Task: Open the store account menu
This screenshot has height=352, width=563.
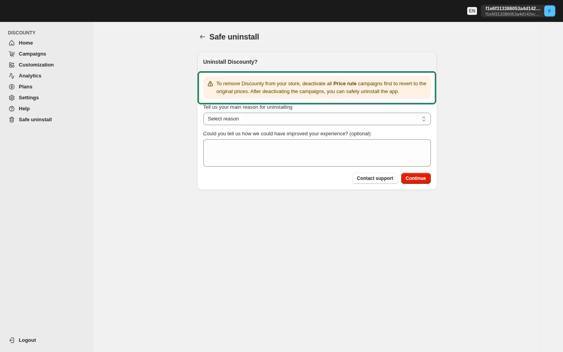Action: point(518,11)
